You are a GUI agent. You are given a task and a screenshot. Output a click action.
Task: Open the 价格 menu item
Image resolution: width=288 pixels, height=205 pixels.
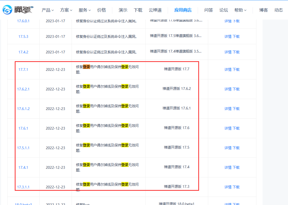[102, 10]
